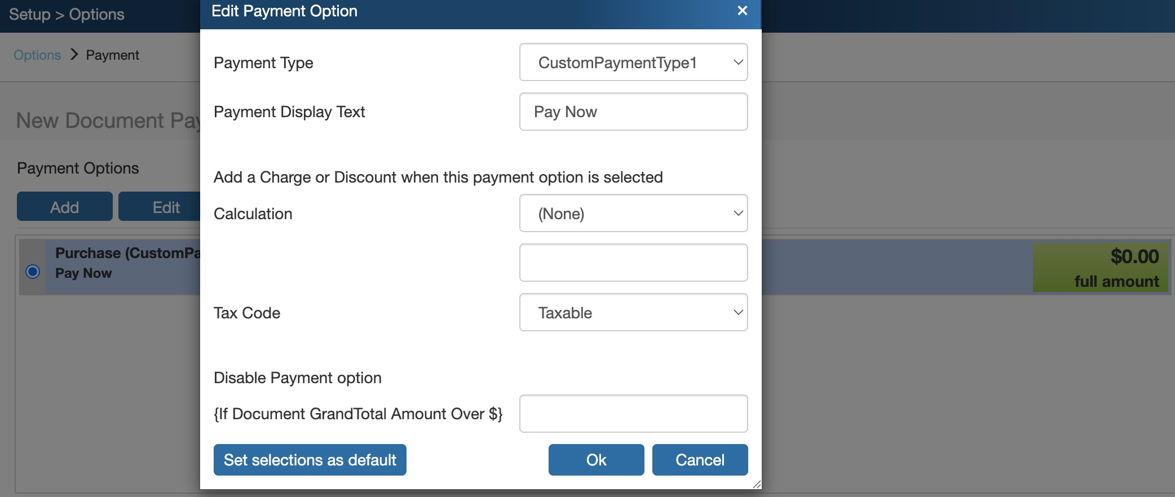Cancel the payment option edit

tap(700, 460)
